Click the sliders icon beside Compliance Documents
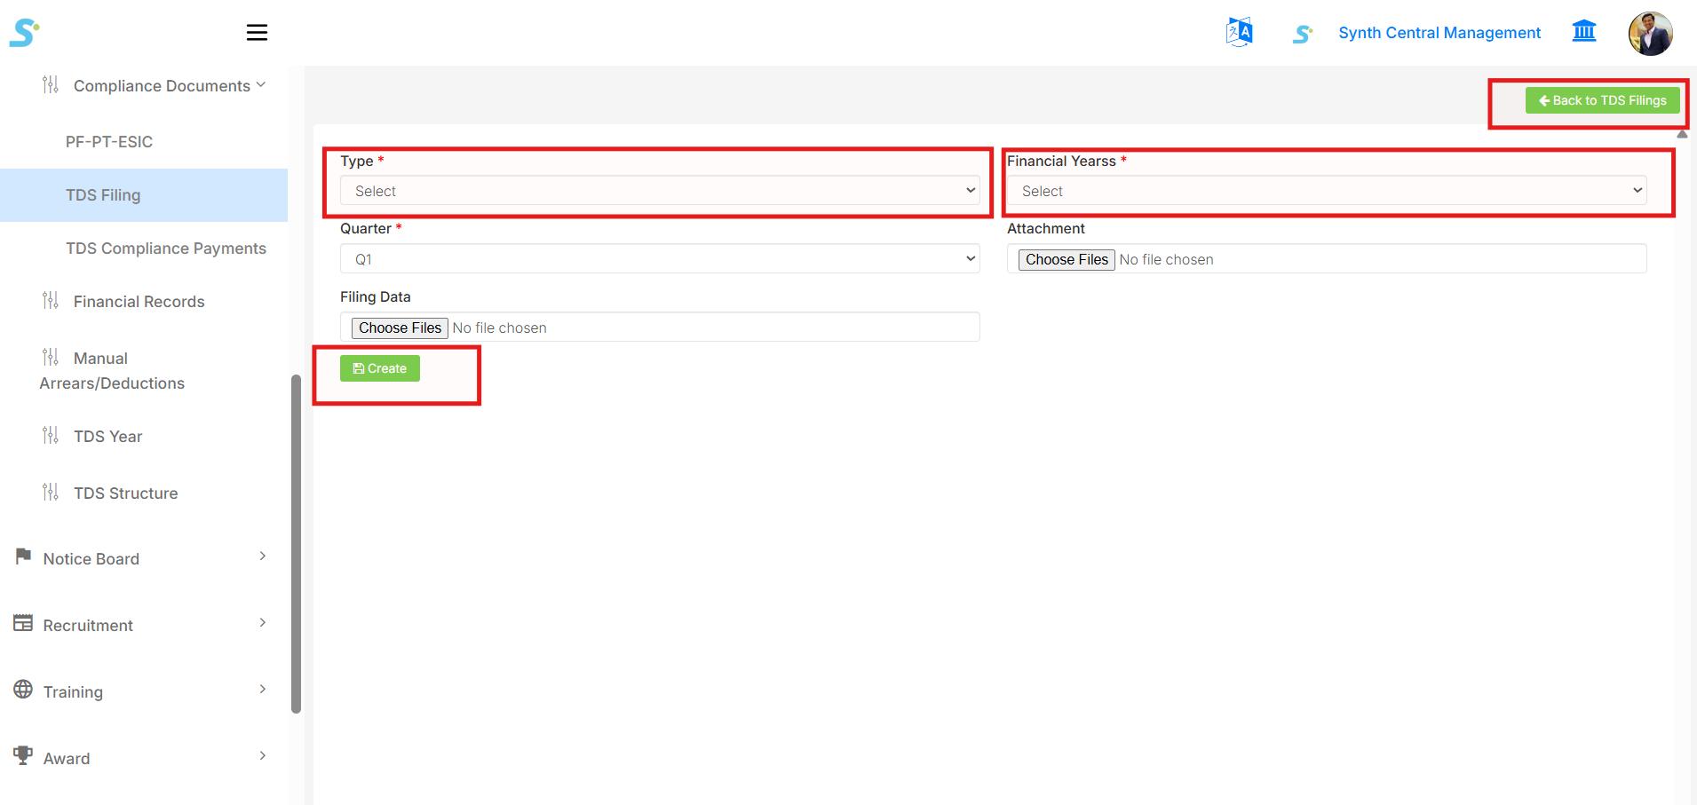The width and height of the screenshot is (1697, 805). coord(51,83)
